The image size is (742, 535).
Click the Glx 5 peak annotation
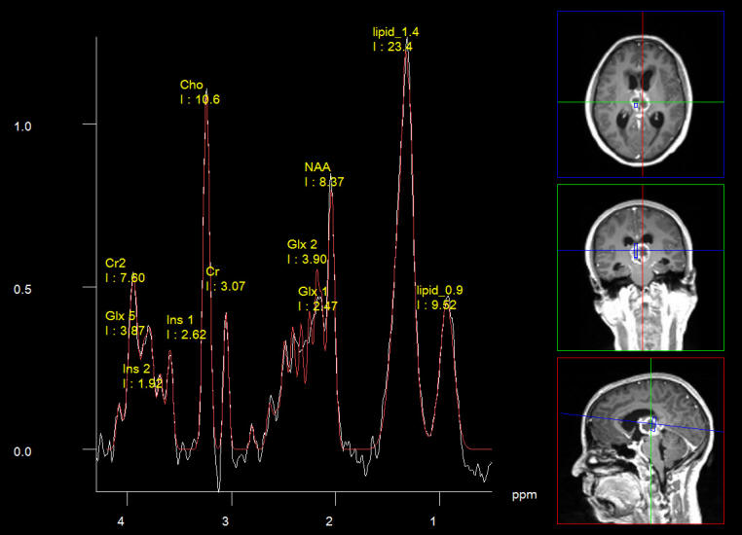tap(125, 323)
